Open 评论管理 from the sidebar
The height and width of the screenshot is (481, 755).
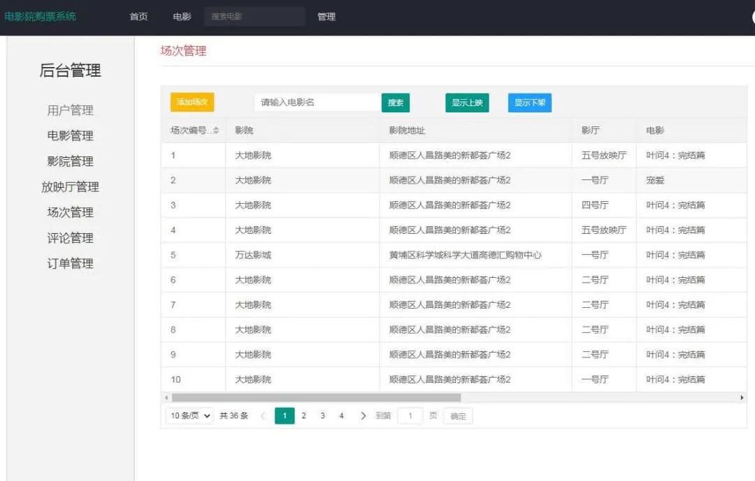69,237
